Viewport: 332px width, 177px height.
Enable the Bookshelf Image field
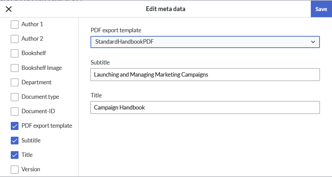point(15,68)
